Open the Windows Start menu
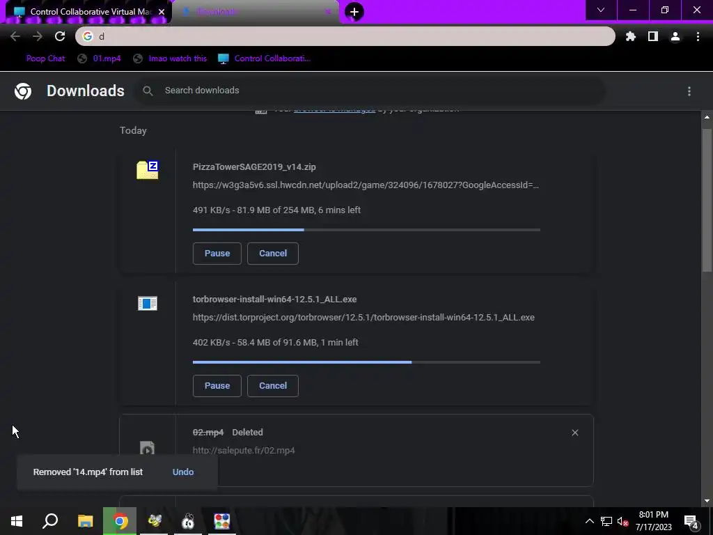713x535 pixels. coord(17,521)
